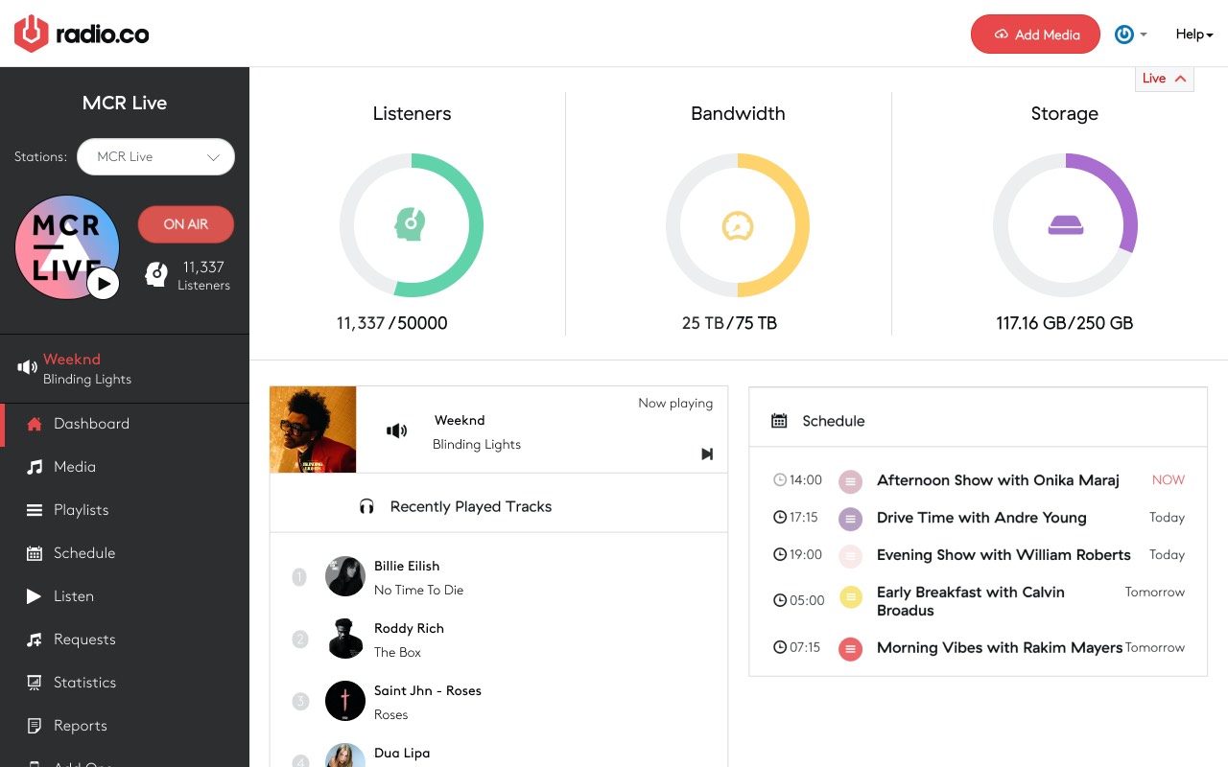
Task: Open the Listen menu item
Action: coord(125,596)
